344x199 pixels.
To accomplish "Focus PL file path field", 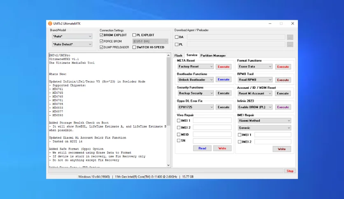I will (x=236, y=44).
